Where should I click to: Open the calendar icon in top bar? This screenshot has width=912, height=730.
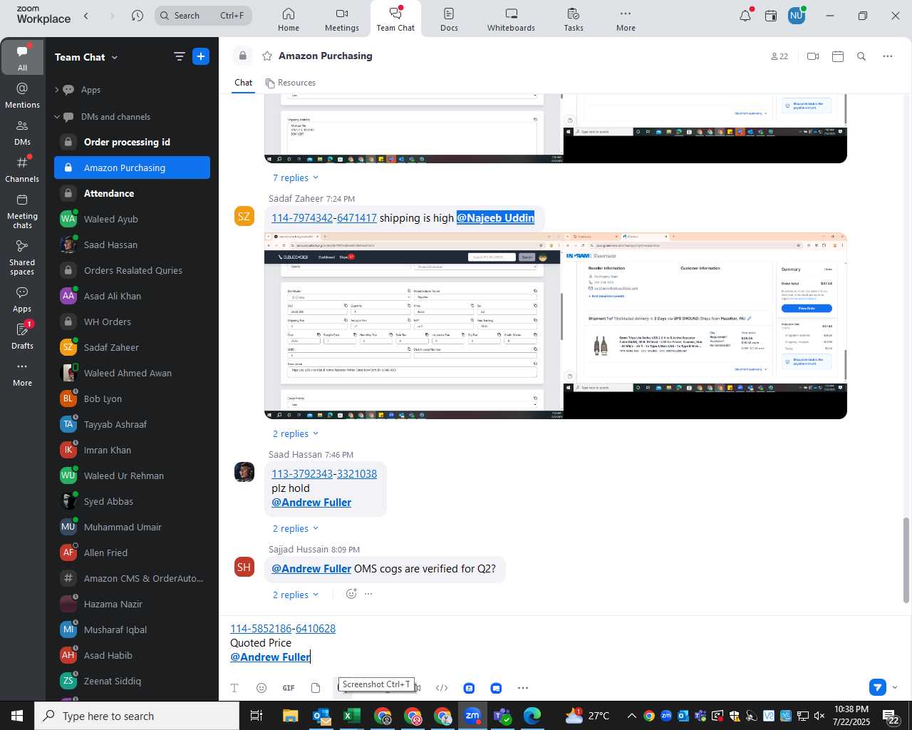[771, 16]
